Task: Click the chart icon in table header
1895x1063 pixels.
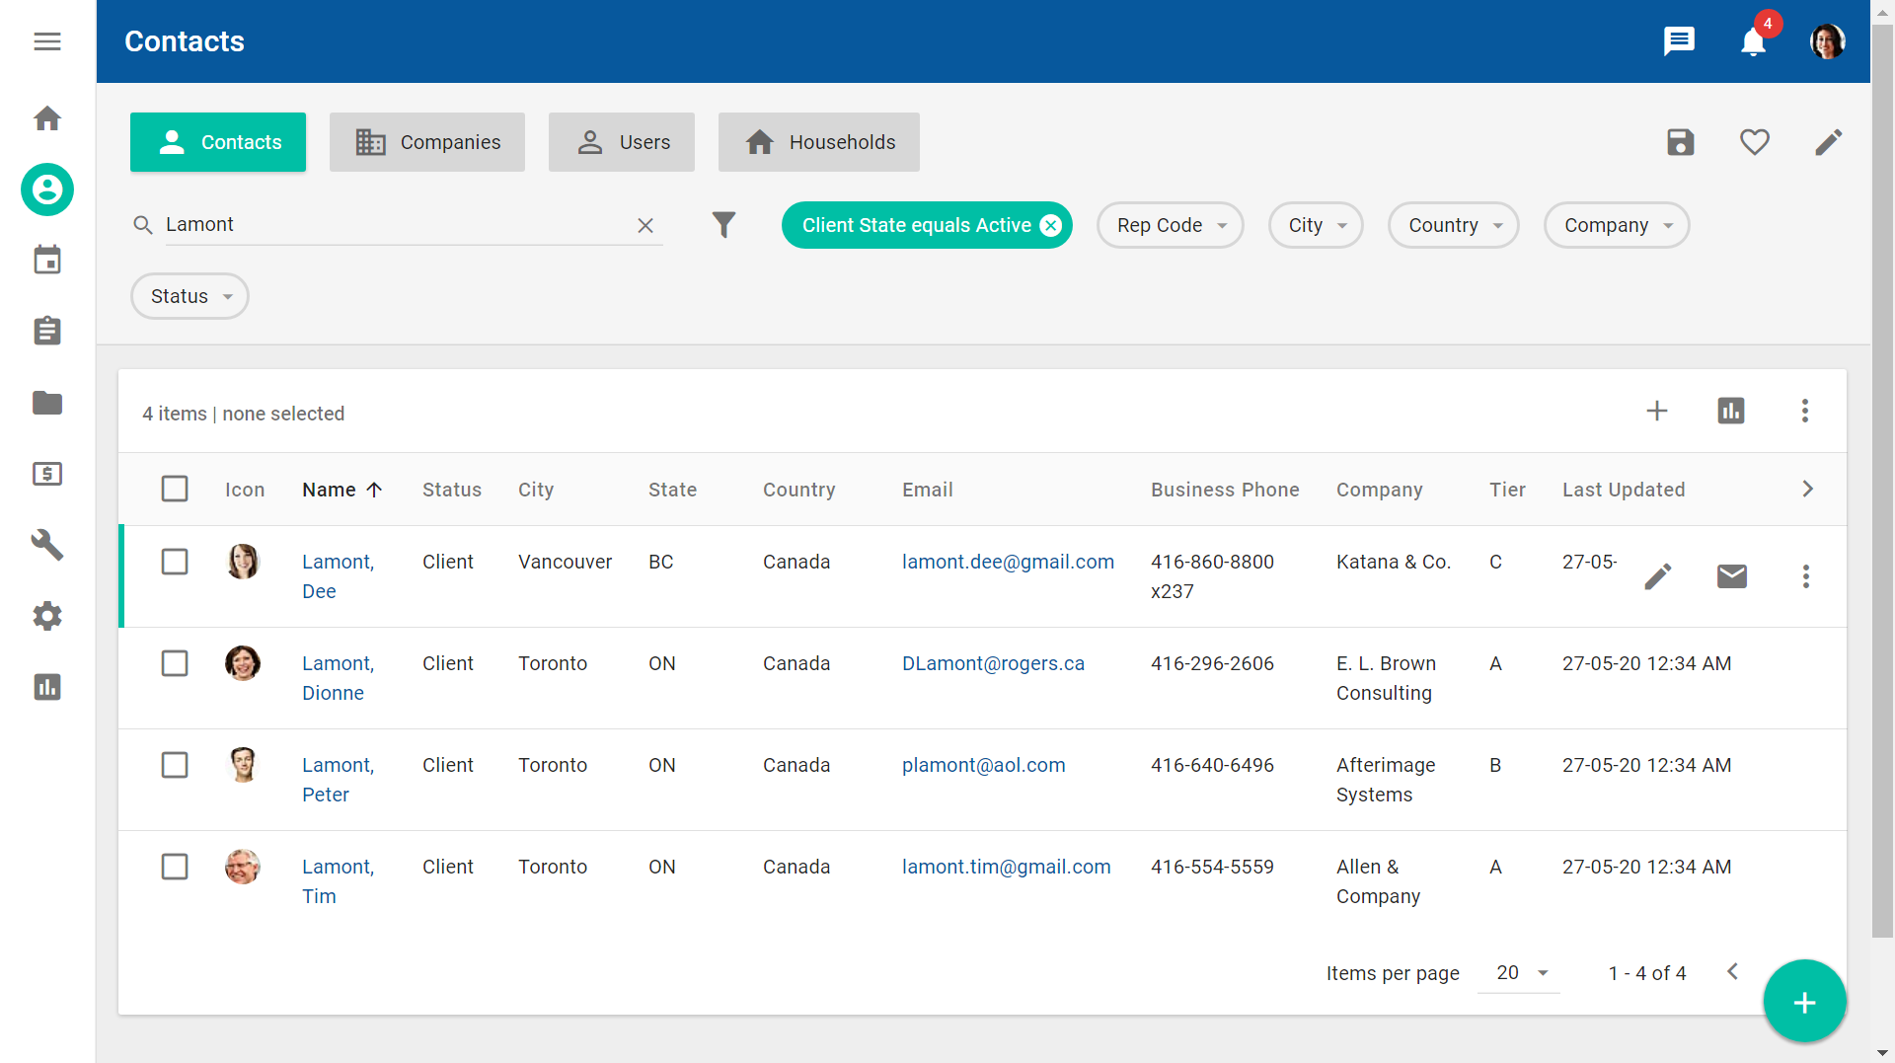Action: (x=1730, y=411)
